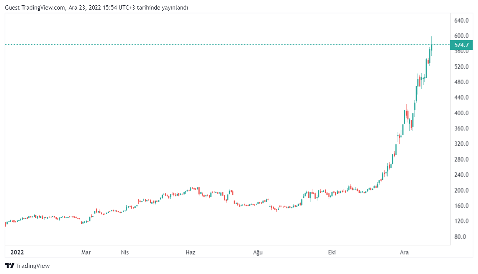Select the 520.0 price axis label

pos(461,67)
